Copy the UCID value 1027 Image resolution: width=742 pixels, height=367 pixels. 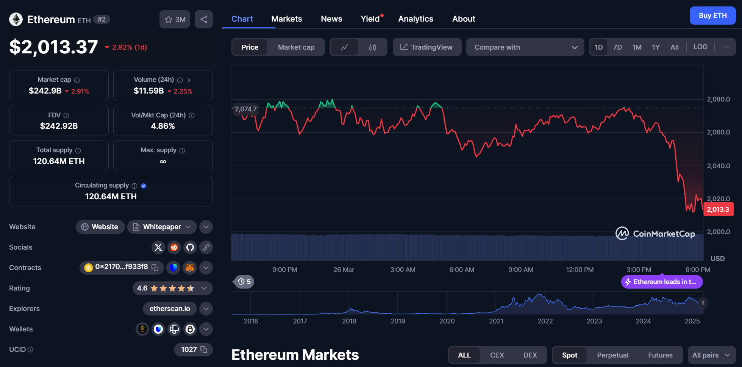[204, 350]
